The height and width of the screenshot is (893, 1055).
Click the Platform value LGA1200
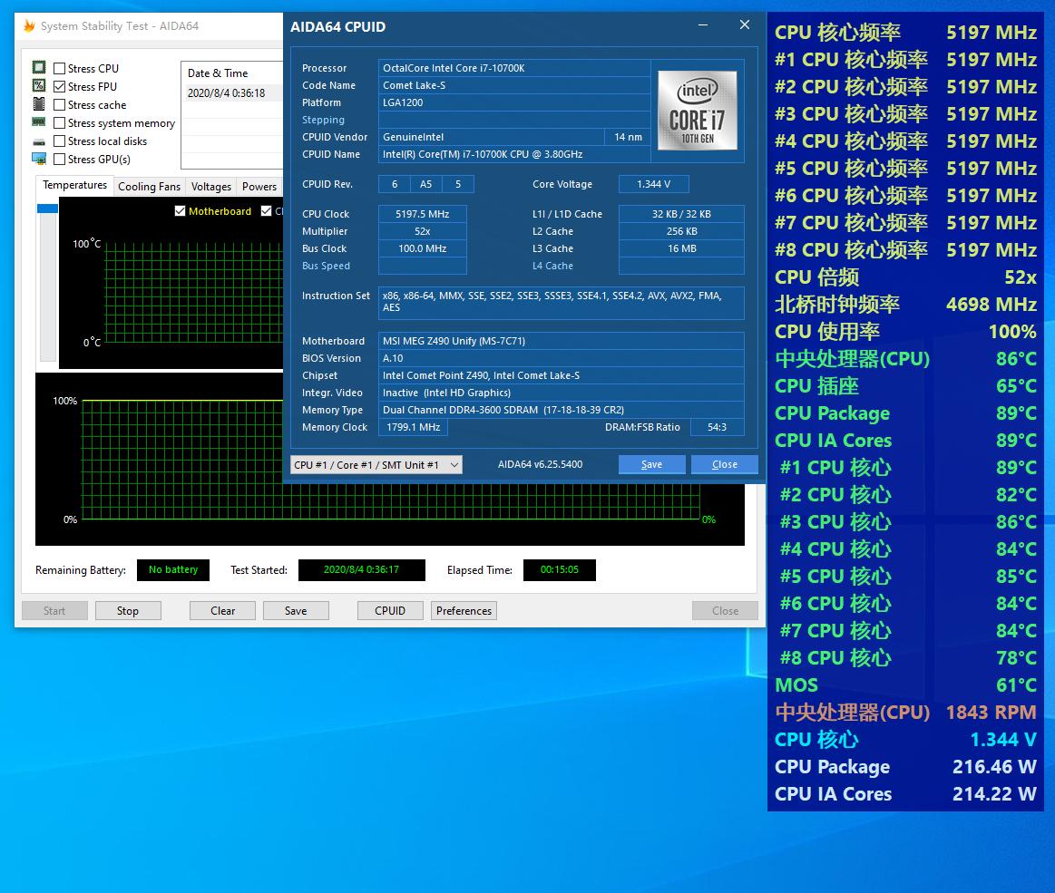pos(514,102)
